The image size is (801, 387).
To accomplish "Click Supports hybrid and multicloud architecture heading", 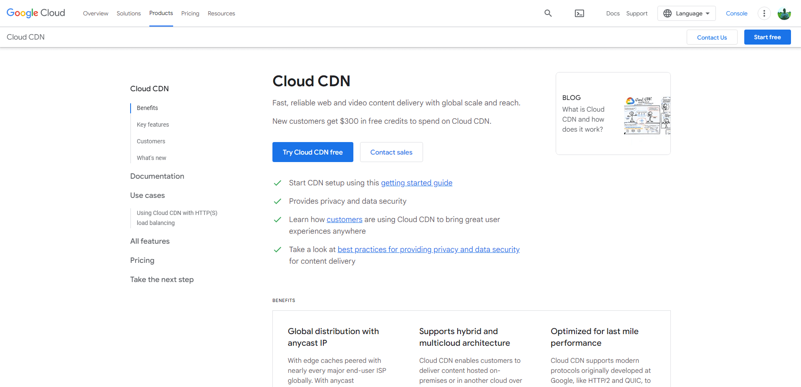I will click(465, 337).
